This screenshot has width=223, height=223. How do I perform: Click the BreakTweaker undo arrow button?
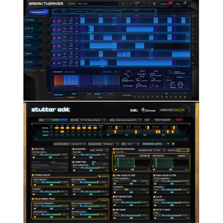[123, 4]
